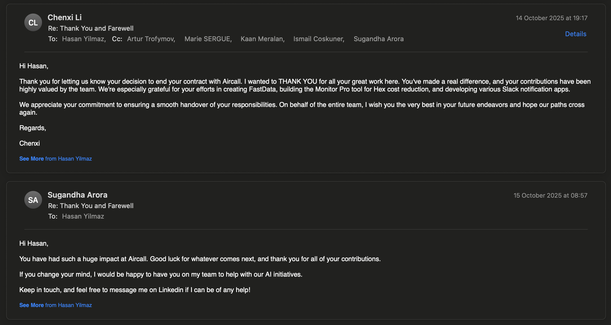Select recipient Hasan Yilmaz in second email

[x=83, y=216]
